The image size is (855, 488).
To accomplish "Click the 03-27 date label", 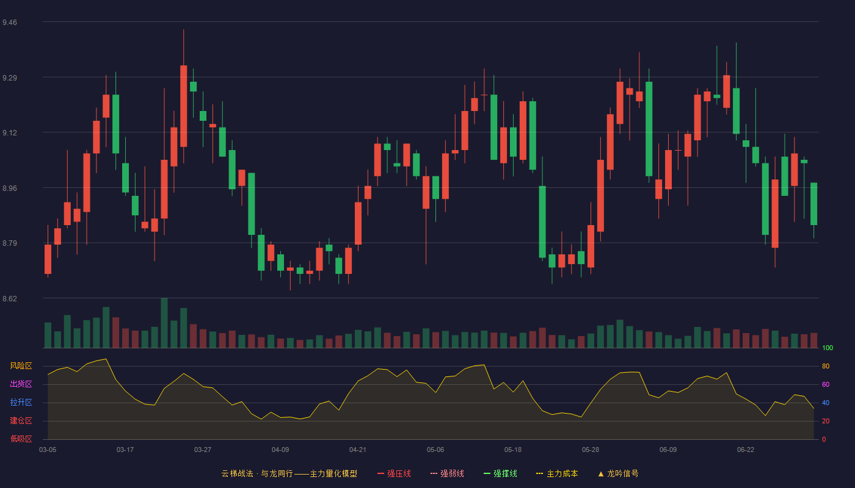I will [x=203, y=450].
